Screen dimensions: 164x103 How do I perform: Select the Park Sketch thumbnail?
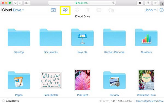[x=51, y=80]
